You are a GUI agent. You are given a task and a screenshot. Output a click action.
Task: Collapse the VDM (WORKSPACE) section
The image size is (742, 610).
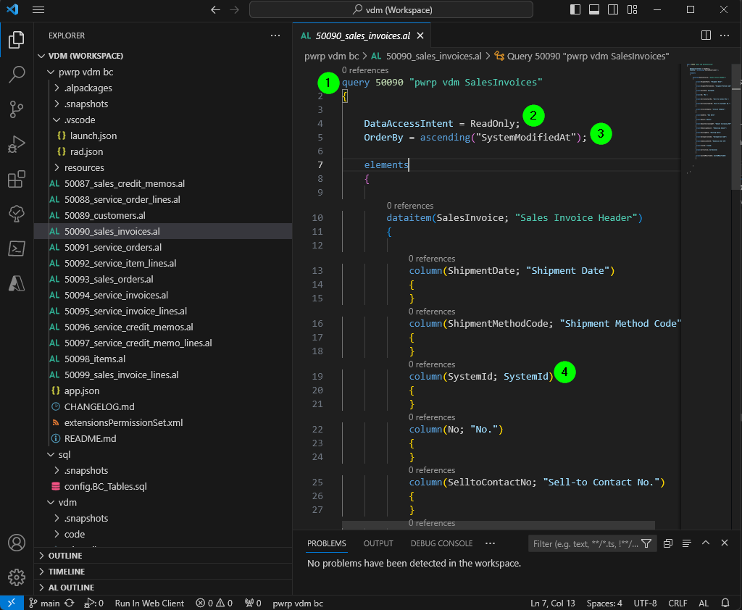click(163, 56)
